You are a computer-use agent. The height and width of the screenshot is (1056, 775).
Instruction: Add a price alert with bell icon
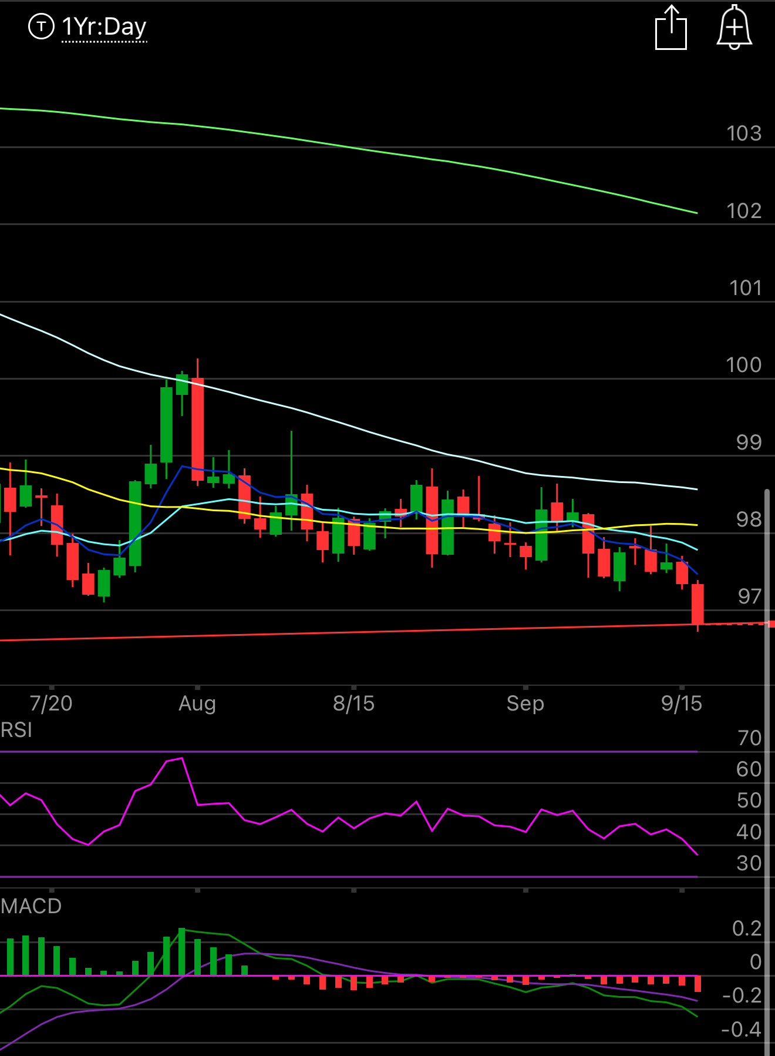pyautogui.click(x=734, y=28)
